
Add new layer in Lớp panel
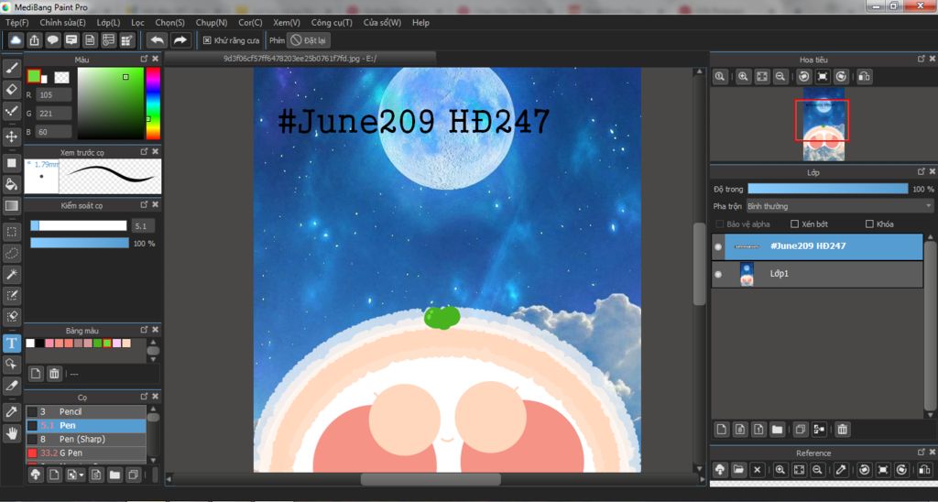tap(722, 429)
